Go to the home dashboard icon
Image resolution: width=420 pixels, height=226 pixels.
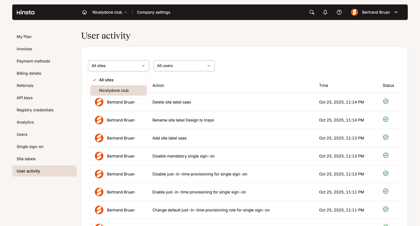pyautogui.click(x=84, y=12)
